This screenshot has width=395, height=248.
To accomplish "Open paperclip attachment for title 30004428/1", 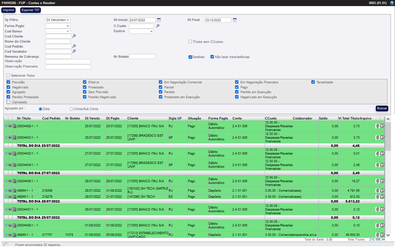I will [x=377, y=126].
